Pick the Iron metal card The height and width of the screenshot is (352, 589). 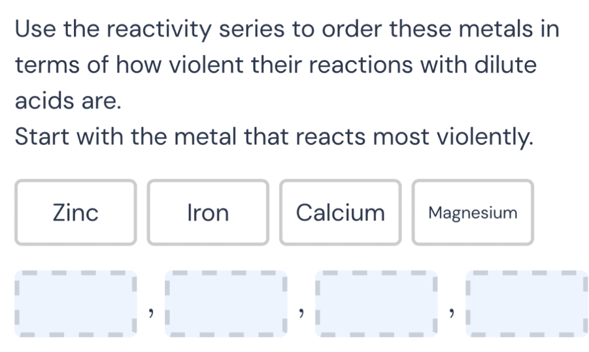click(x=208, y=213)
